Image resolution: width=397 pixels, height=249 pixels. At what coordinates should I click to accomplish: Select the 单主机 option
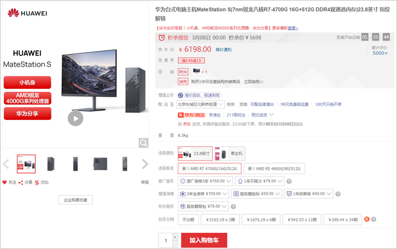coord(230,154)
